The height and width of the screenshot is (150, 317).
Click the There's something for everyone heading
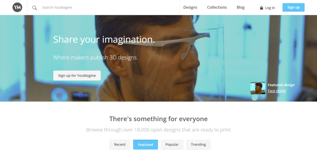158,119
